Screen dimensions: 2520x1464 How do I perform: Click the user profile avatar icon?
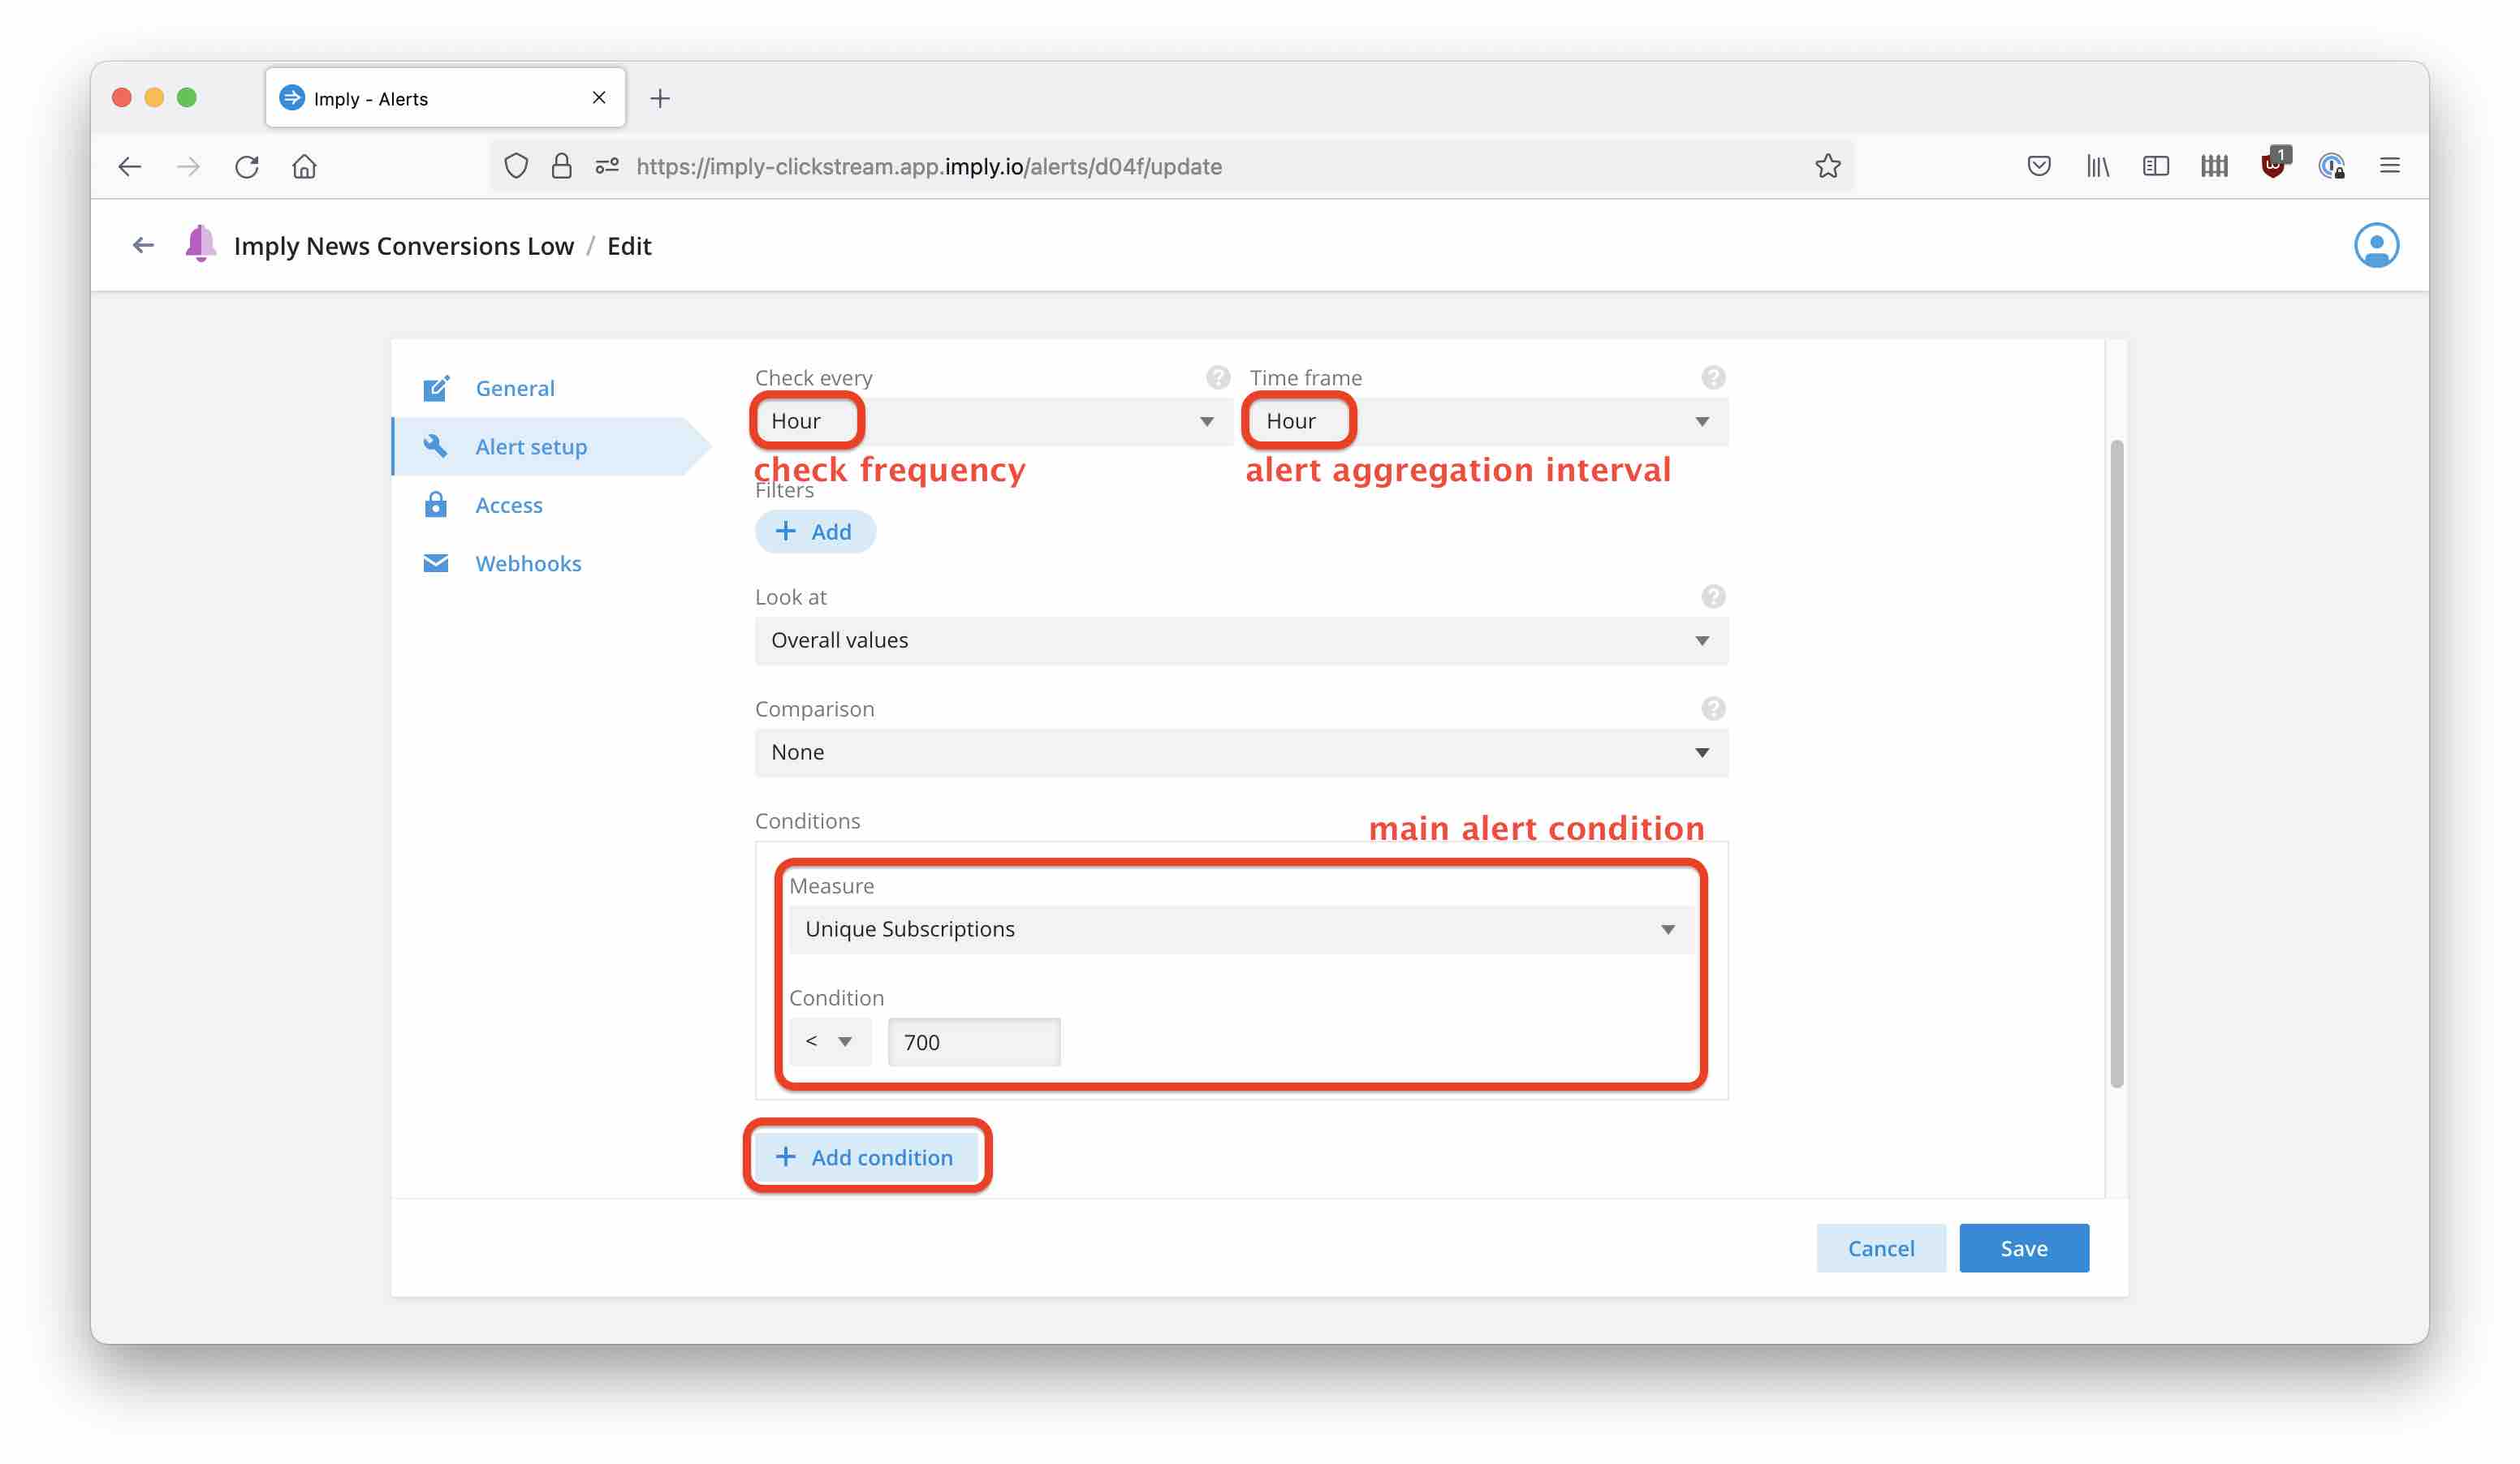point(2375,244)
